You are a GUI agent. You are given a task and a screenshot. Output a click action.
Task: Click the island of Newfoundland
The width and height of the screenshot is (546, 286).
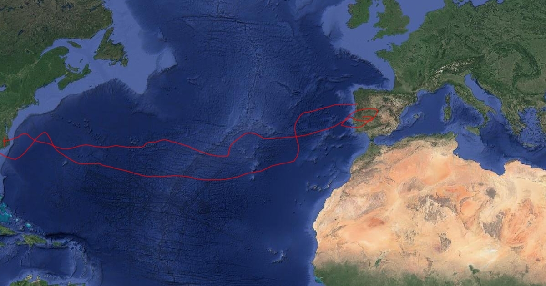point(111,47)
